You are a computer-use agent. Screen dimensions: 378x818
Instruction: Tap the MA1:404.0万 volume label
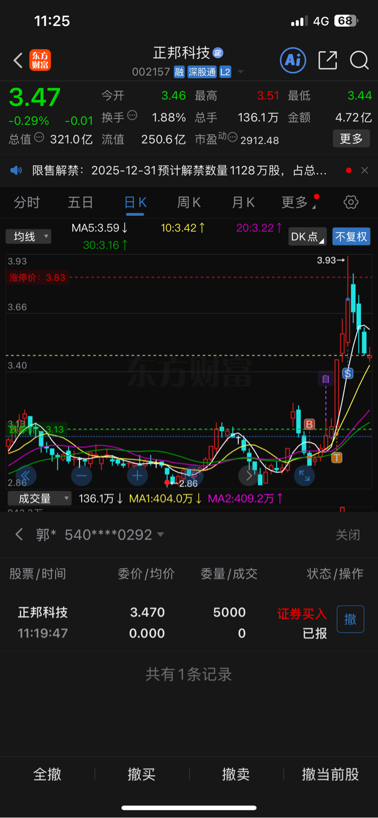165,498
